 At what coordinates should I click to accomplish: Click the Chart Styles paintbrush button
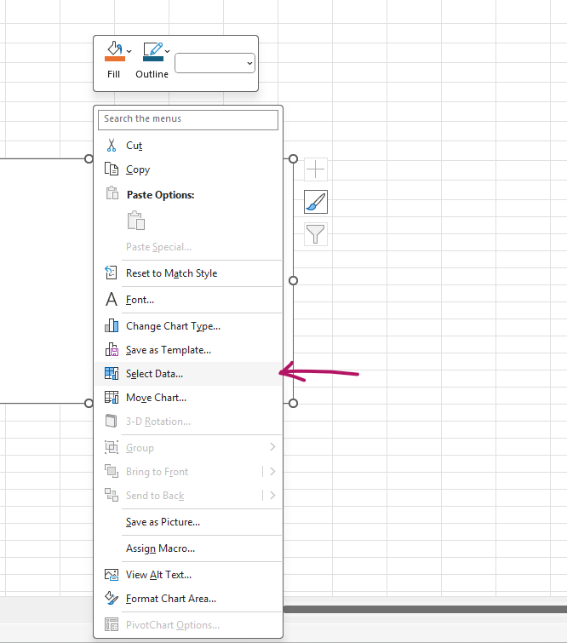click(x=316, y=202)
